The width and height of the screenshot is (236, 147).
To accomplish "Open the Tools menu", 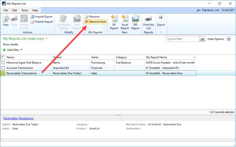I will click(x=24, y=10).
